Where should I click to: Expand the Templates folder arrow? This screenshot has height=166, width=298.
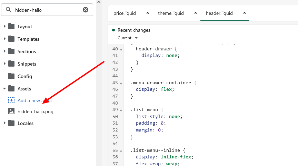coord(4,39)
